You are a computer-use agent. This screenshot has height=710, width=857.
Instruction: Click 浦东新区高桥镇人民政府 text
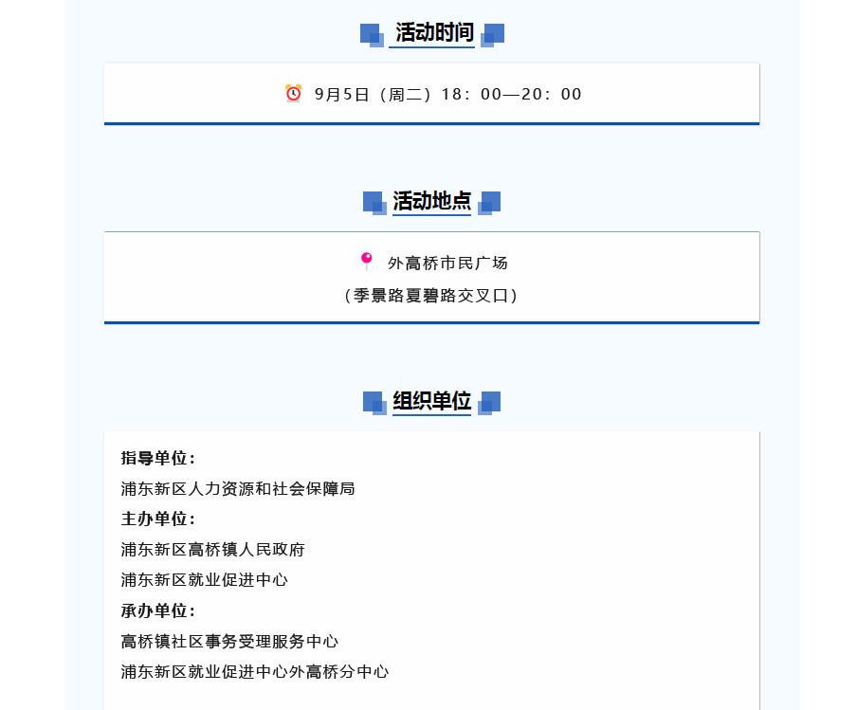pyautogui.click(x=213, y=550)
